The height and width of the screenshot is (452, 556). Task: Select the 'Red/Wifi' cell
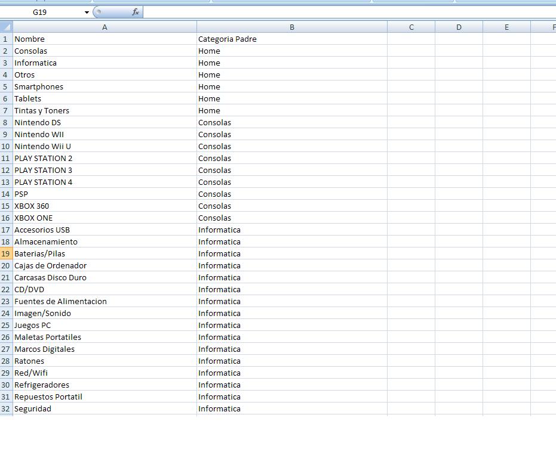[x=105, y=373]
